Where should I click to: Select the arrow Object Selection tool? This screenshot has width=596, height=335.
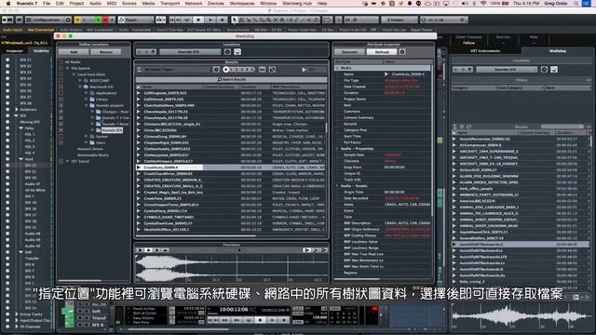point(234,20)
